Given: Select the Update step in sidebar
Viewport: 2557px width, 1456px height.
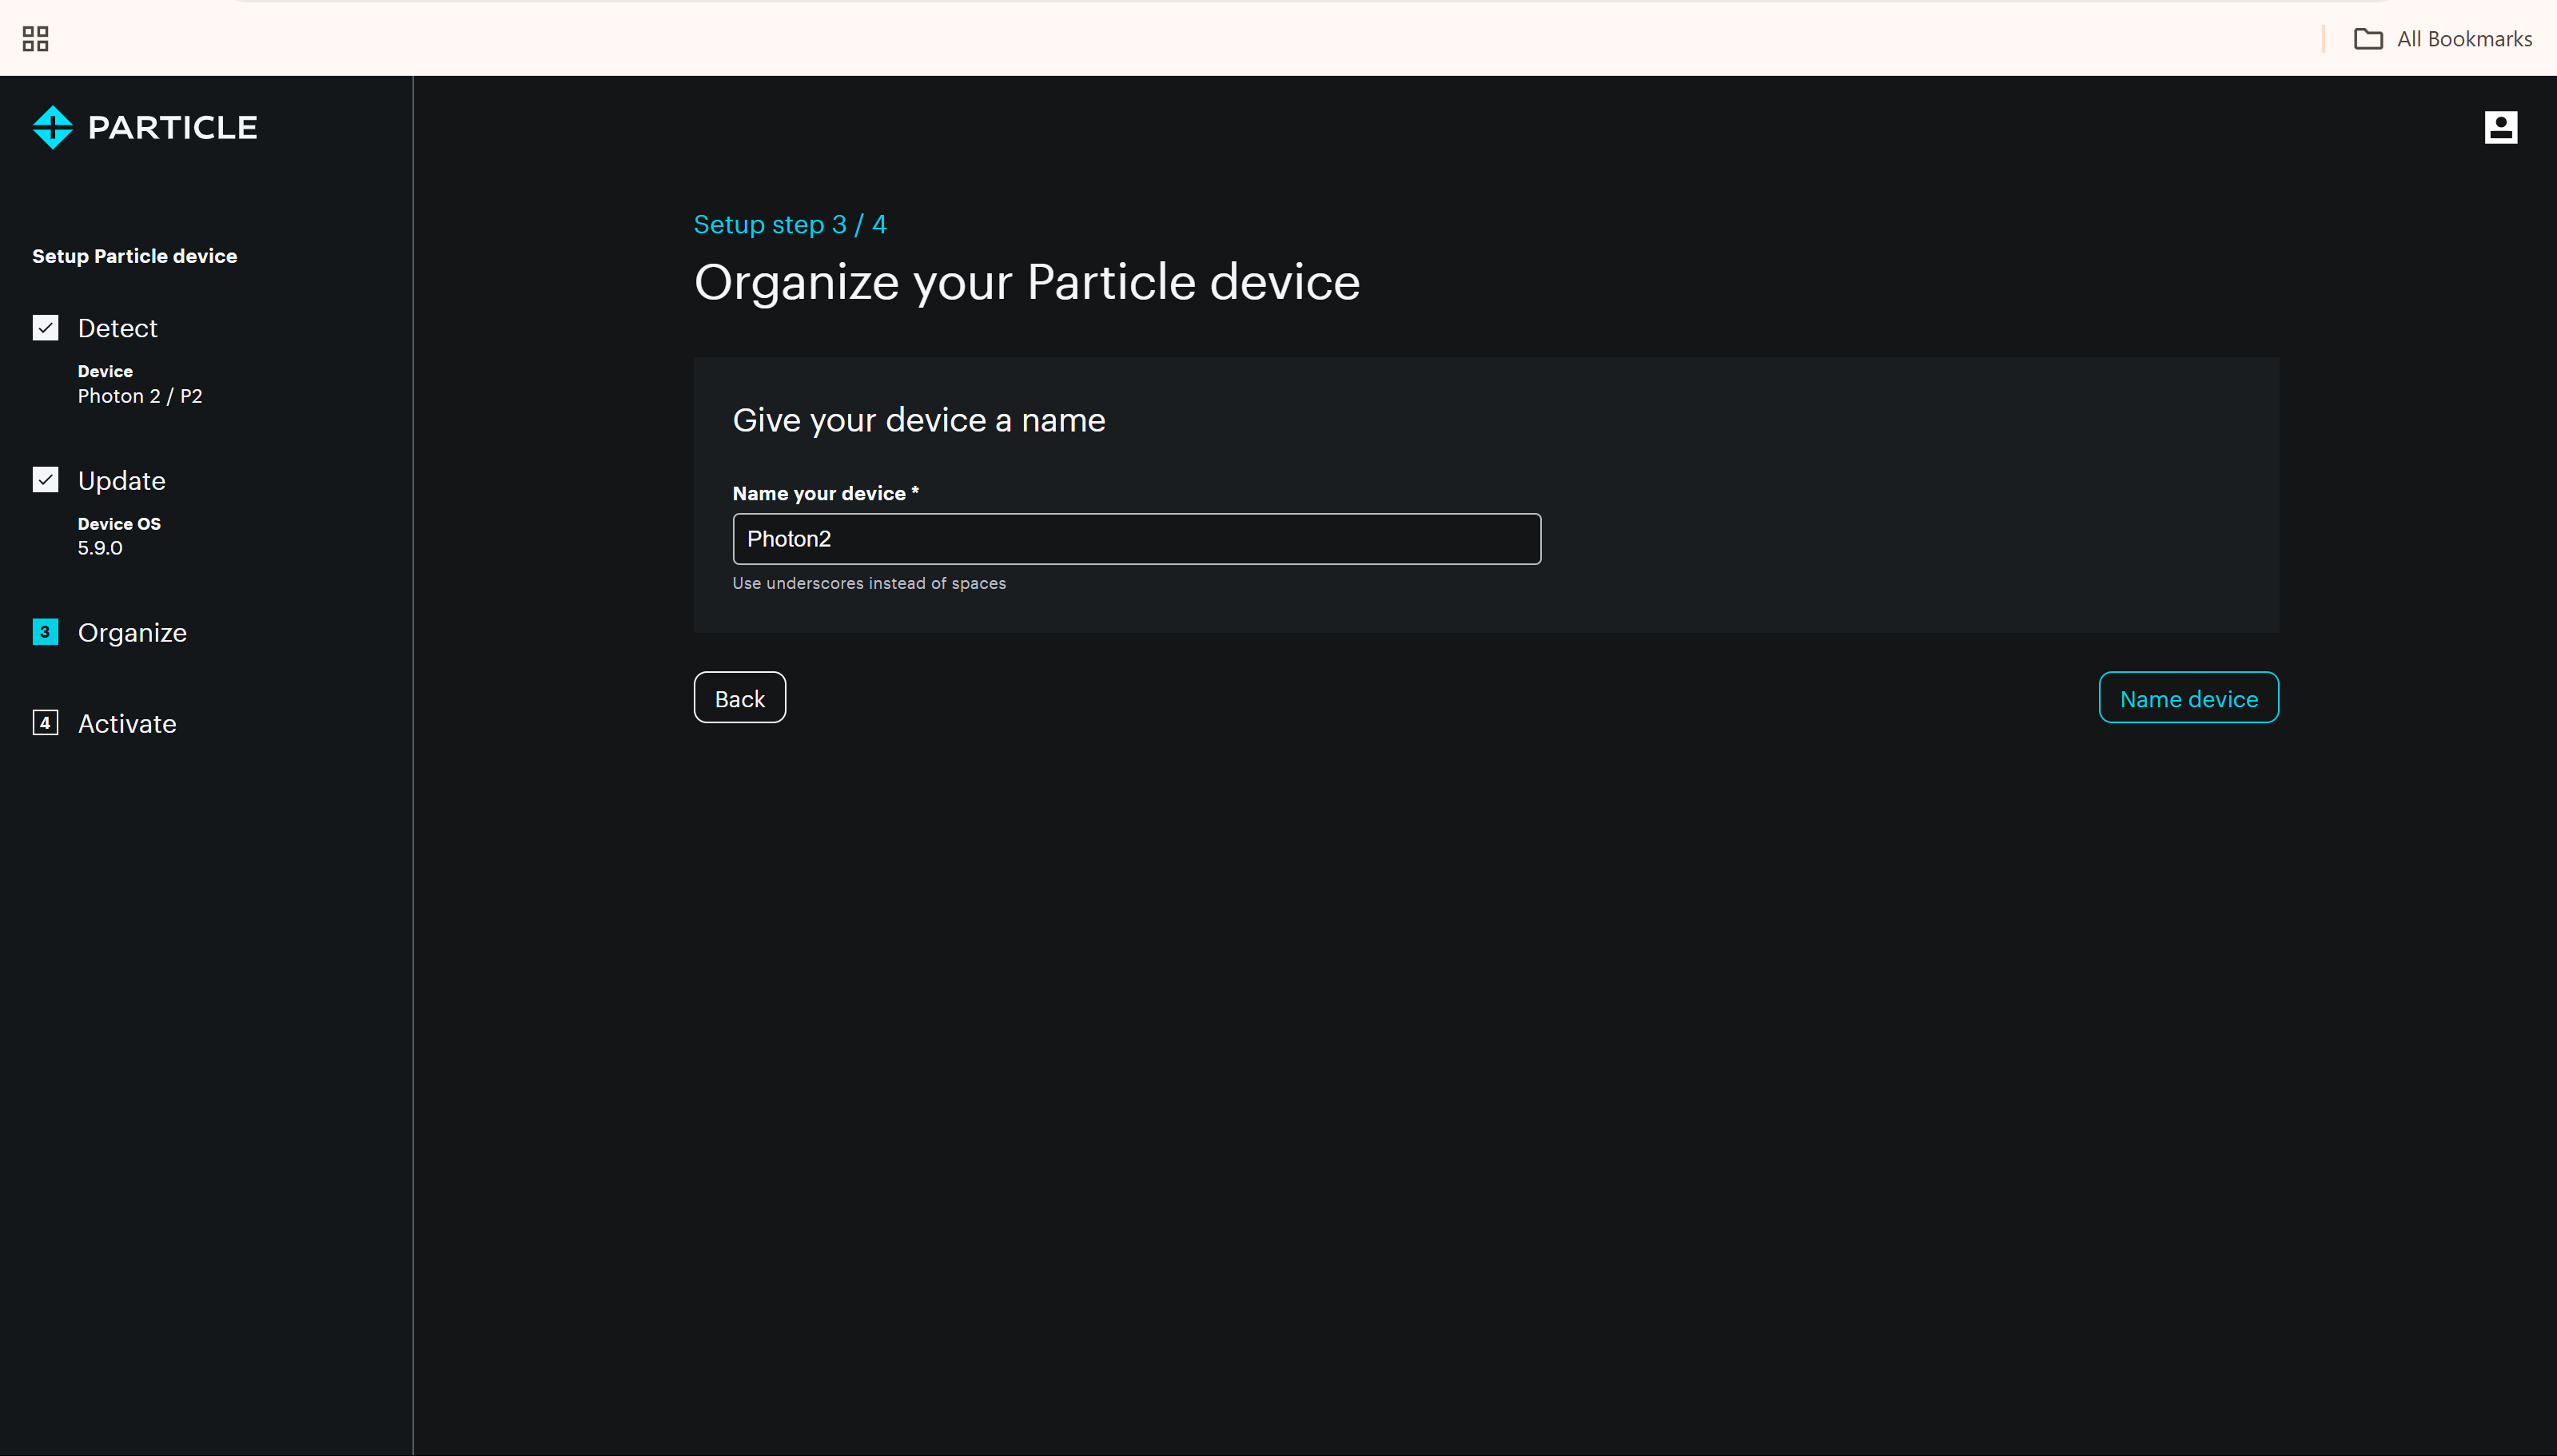Looking at the screenshot, I should pos(121,480).
